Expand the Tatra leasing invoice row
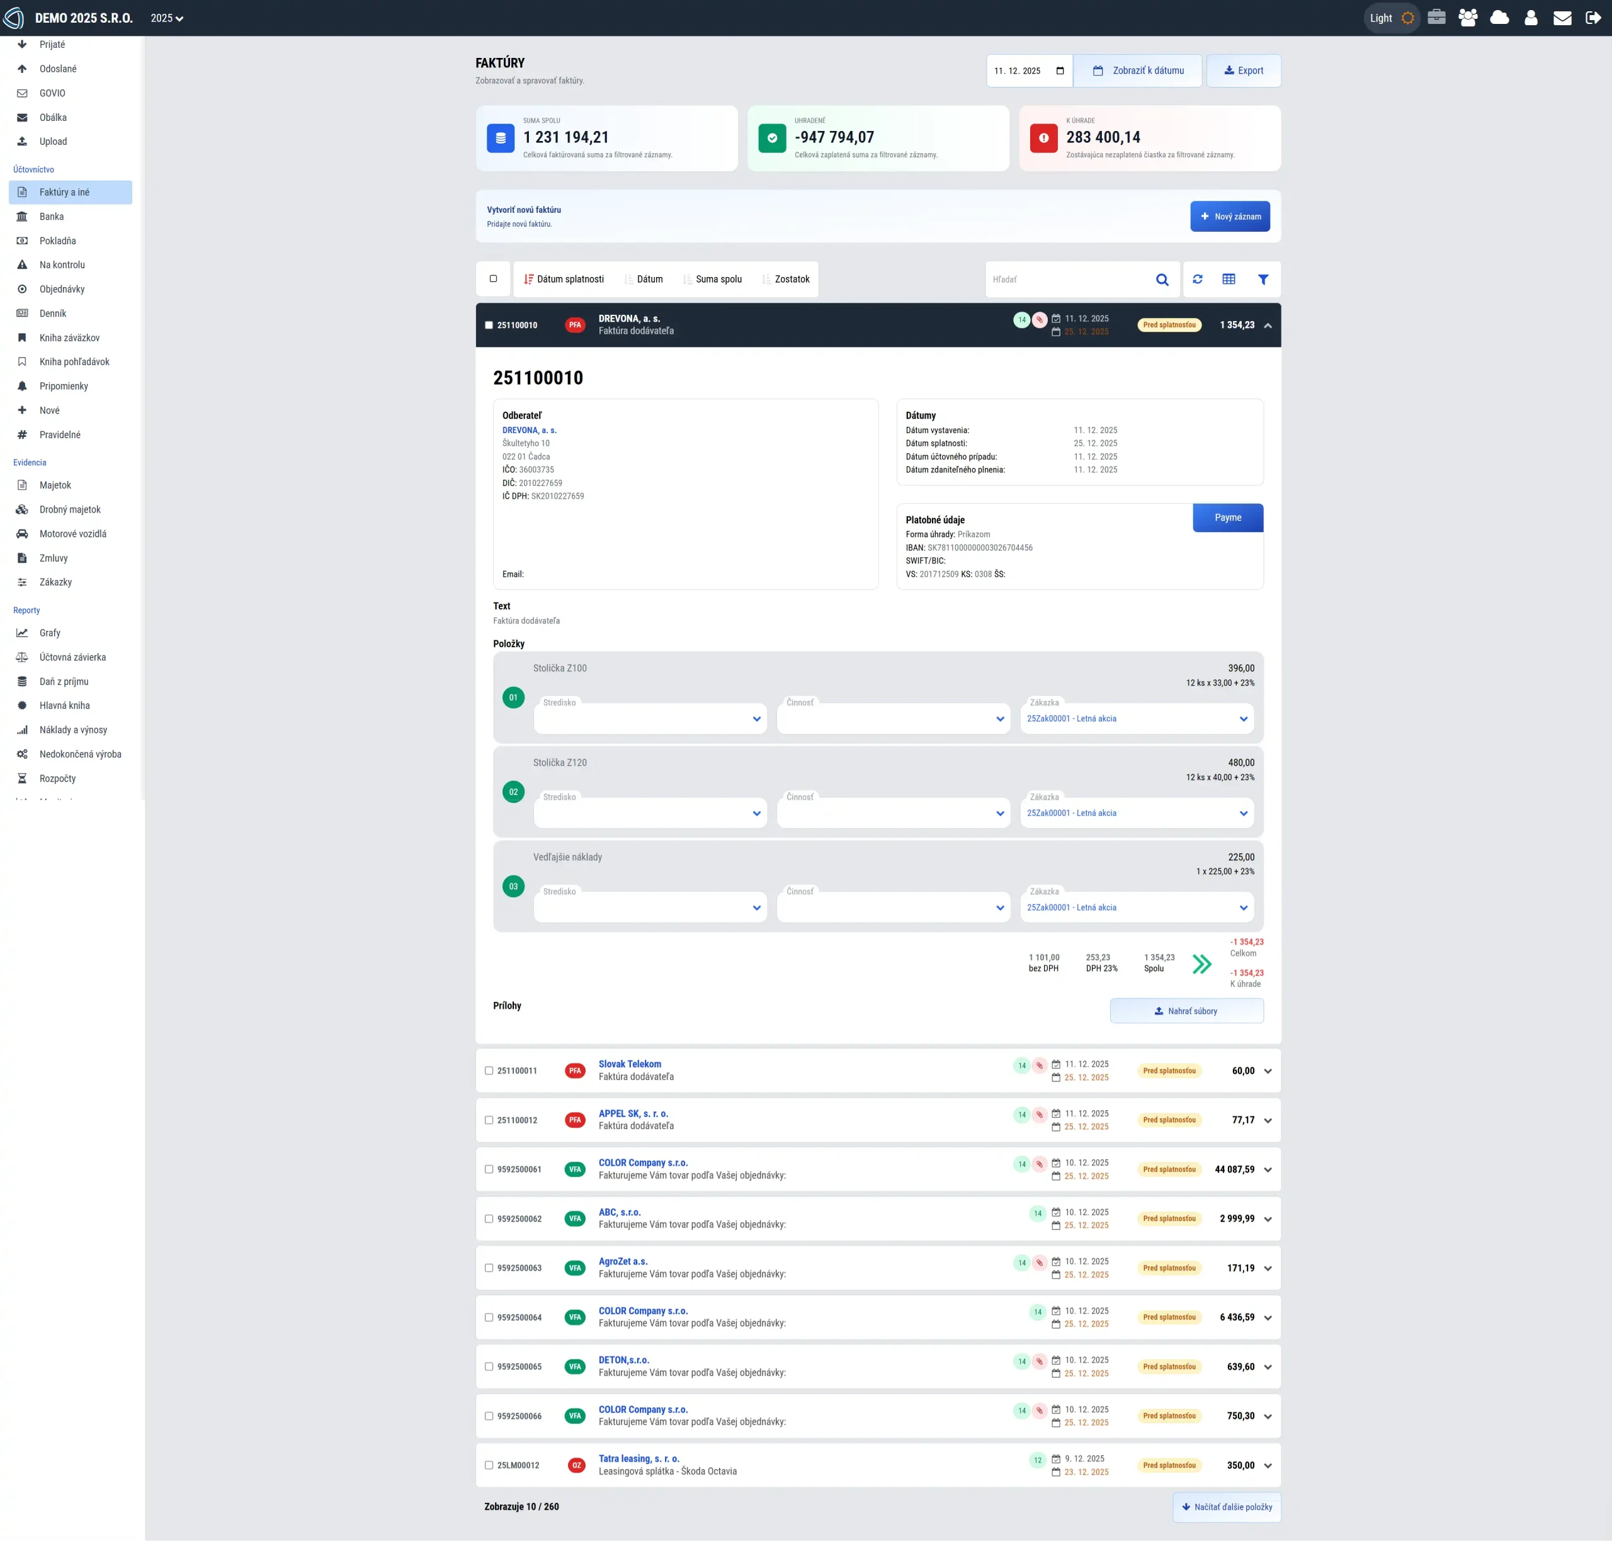The width and height of the screenshot is (1612, 1542). pos(1268,1466)
